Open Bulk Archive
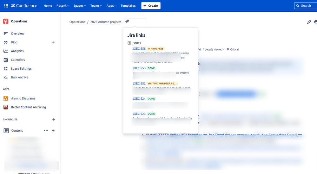The height and width of the screenshot is (174, 317). pos(20,77)
